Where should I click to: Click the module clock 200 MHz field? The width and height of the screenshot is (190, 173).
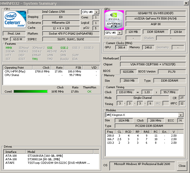click(156, 120)
